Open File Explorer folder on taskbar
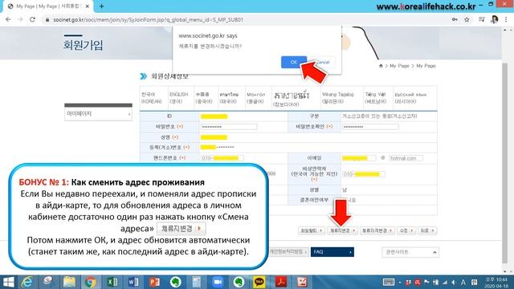 point(69,282)
